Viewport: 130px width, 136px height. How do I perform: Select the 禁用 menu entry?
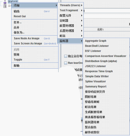pos(16,55)
